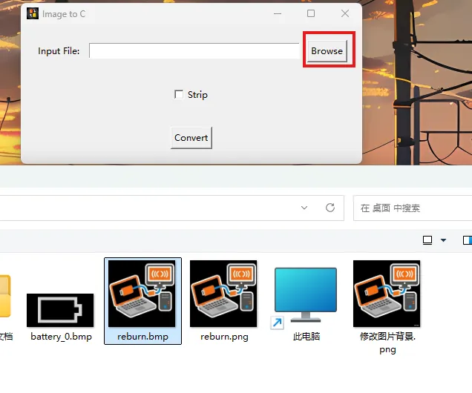Image resolution: width=472 pixels, height=393 pixels.
Task: Click the 此电脑 label text
Action: coord(307,336)
